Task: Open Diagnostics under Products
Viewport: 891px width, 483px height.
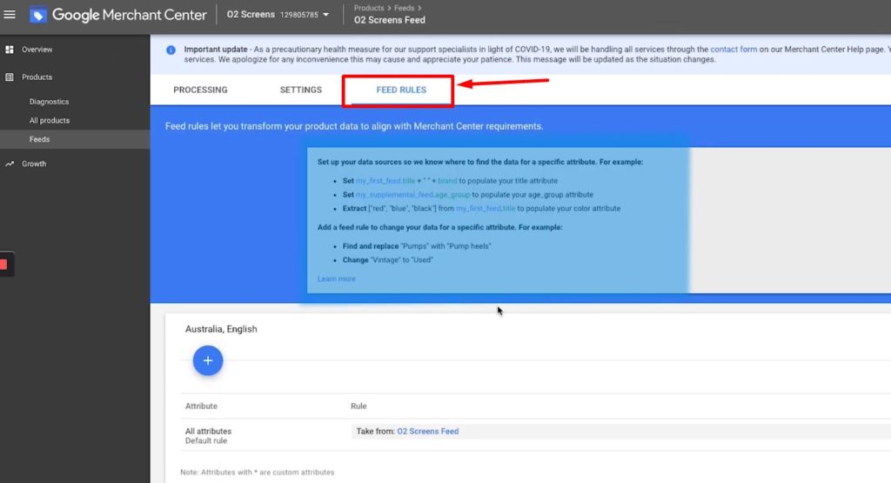Action: coord(49,102)
